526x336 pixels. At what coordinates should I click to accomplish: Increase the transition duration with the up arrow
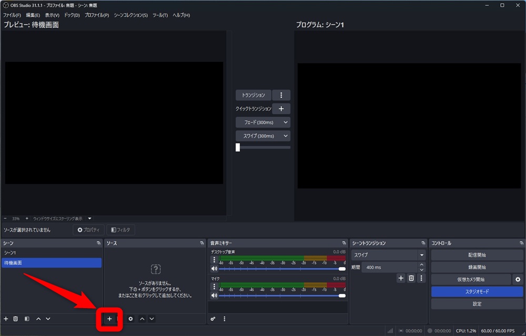(422, 265)
